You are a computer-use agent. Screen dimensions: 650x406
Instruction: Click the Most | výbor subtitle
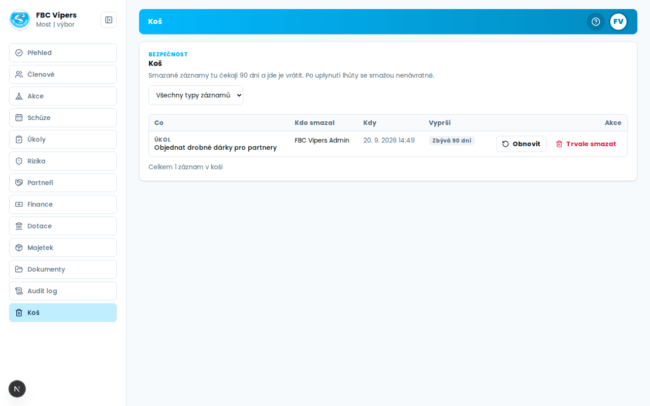tap(55, 24)
